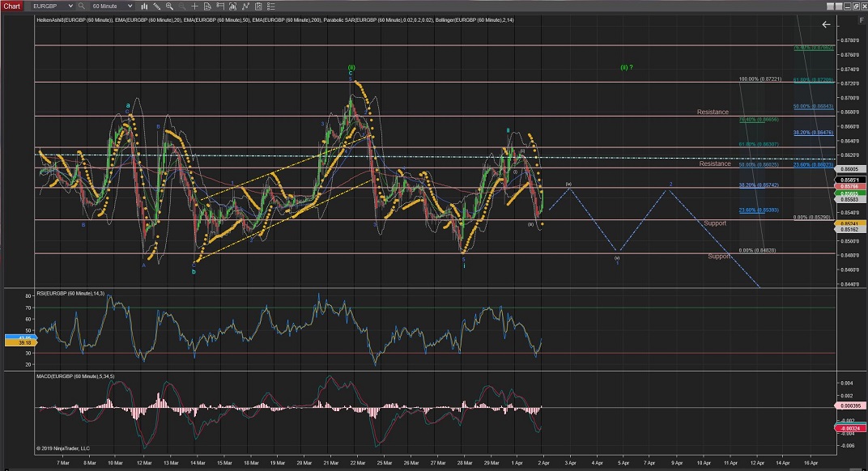Select the drawing tools pencil icon
The image size is (868, 471).
point(156,6)
